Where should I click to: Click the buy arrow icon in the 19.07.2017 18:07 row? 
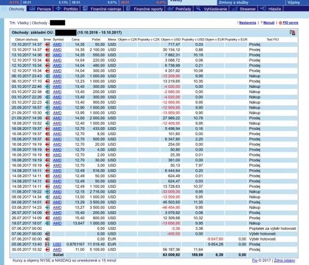point(47,223)
